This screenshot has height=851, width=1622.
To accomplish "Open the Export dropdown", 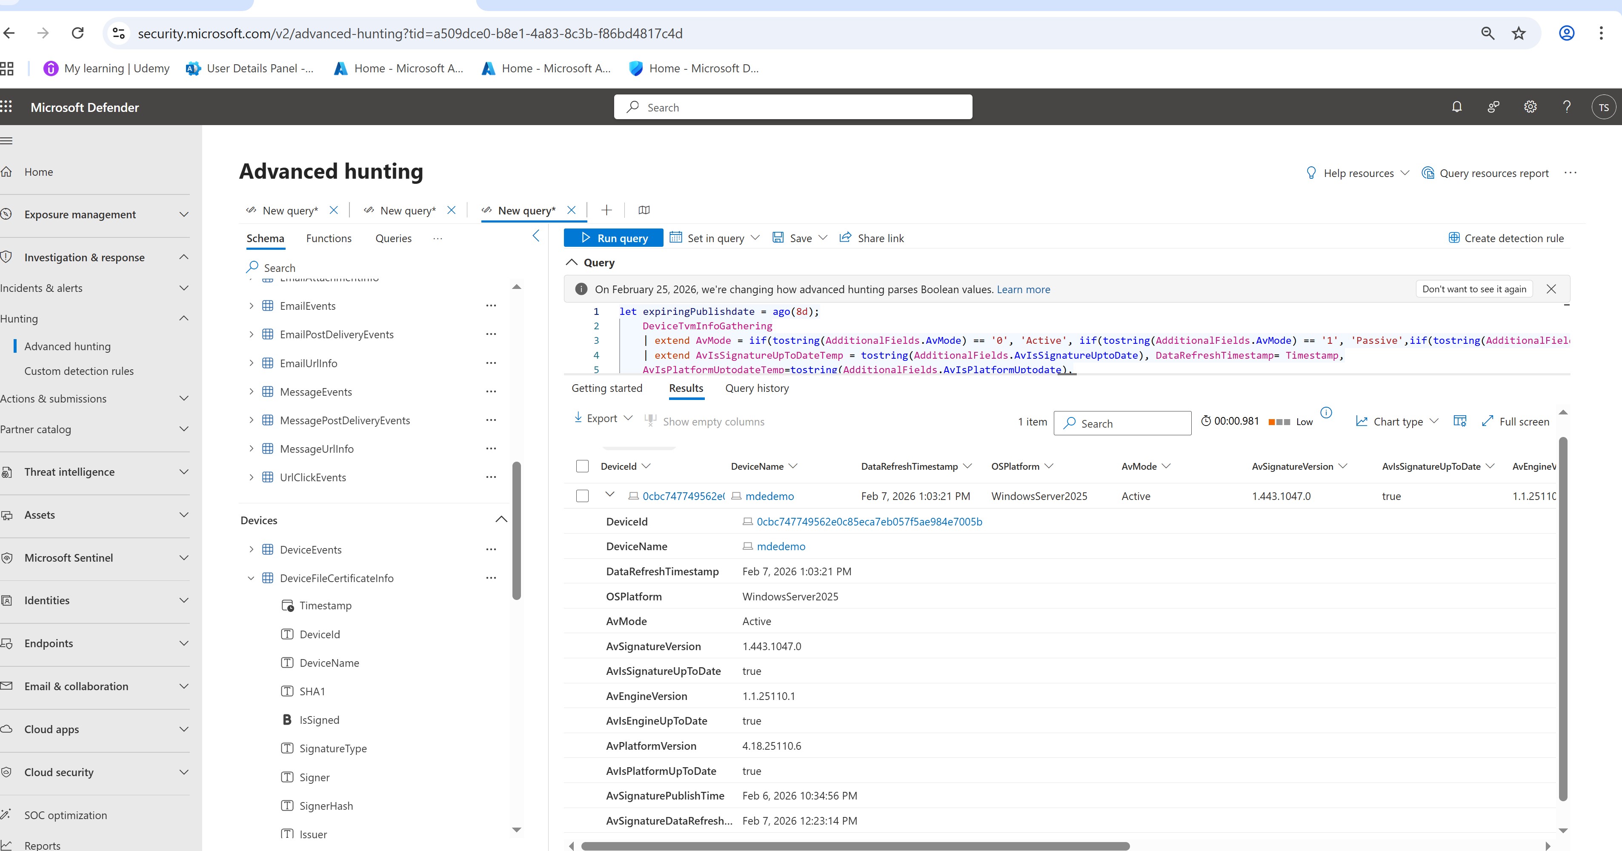I will [603, 419].
